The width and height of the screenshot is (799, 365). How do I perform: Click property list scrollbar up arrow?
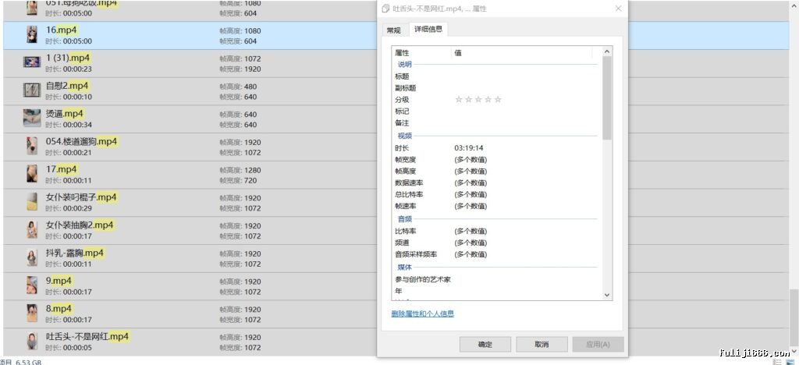pyautogui.click(x=607, y=51)
